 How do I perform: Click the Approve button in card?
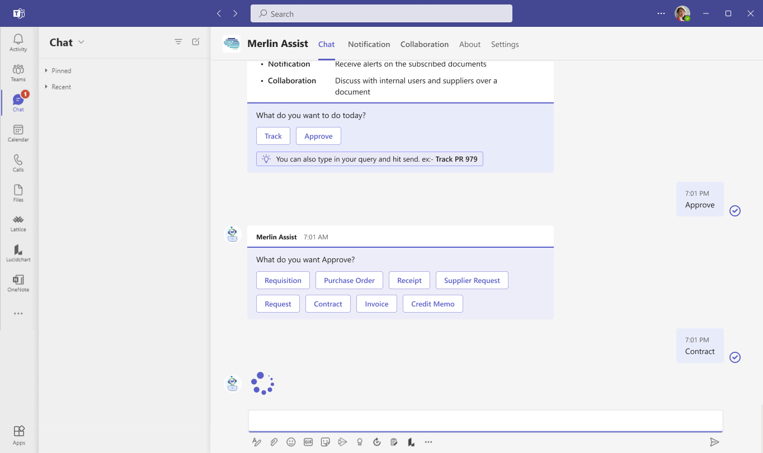click(x=318, y=136)
